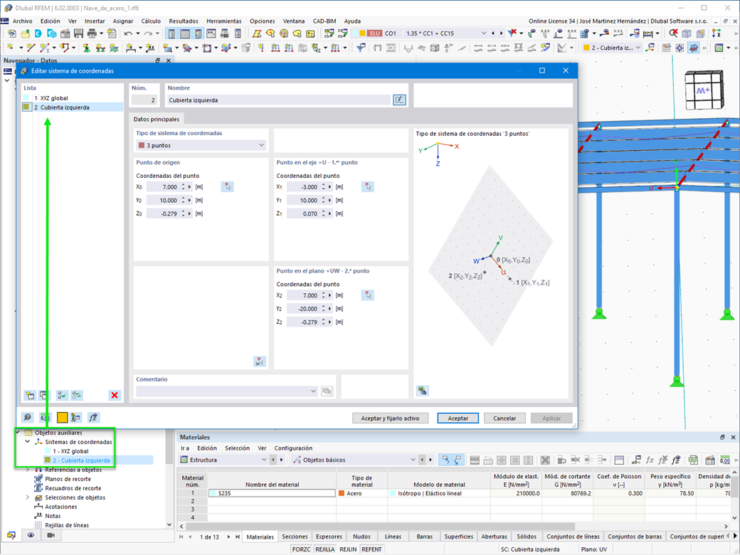Toggle the first selection sync button in Materiales toolbar
The image size is (740, 555).
[x=445, y=460]
